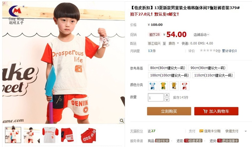Click the 信用卡分期 credit card icon
Image resolution: width=252 pixels, height=147 pixels.
pos(201,131)
